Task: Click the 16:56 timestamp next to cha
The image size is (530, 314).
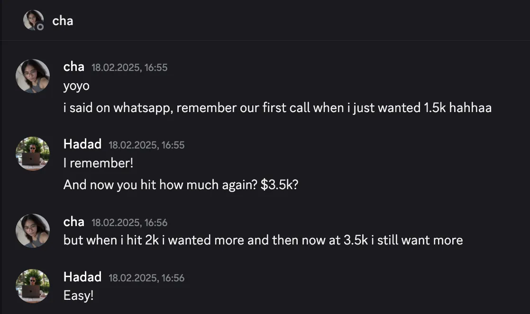Action: [x=129, y=223]
